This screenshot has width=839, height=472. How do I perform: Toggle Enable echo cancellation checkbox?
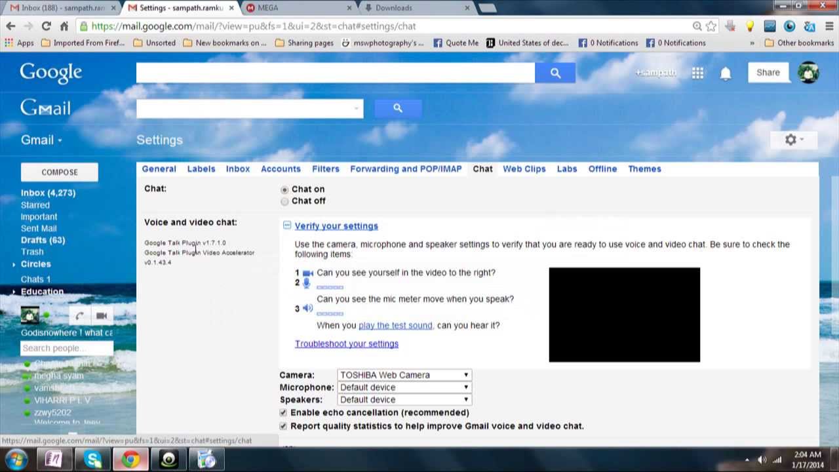tap(283, 413)
